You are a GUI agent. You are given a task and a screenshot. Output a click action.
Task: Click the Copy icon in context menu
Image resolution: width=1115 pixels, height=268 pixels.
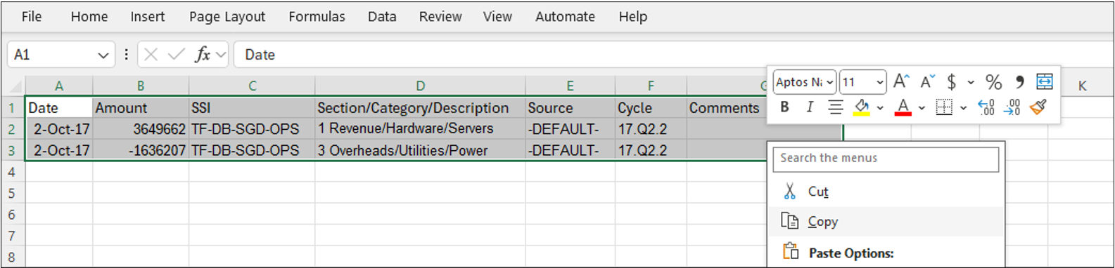coord(790,222)
